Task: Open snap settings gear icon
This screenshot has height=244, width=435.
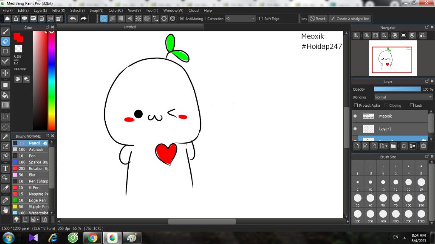Action: (x=172, y=19)
